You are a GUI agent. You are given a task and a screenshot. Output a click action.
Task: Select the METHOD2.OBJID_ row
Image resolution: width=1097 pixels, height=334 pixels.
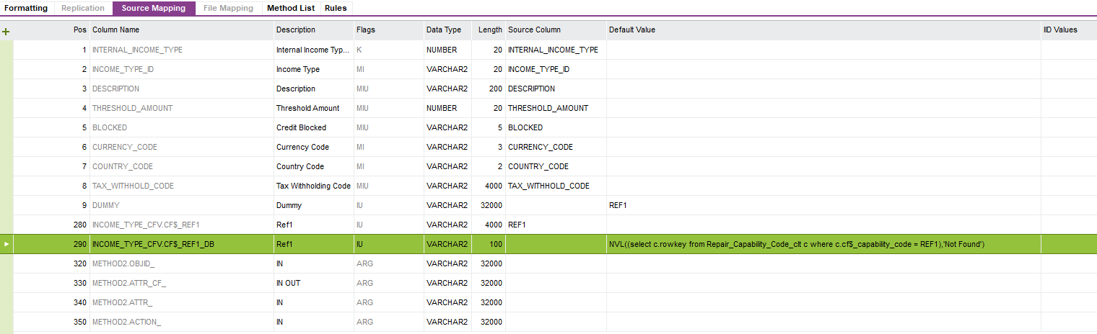coord(123,264)
